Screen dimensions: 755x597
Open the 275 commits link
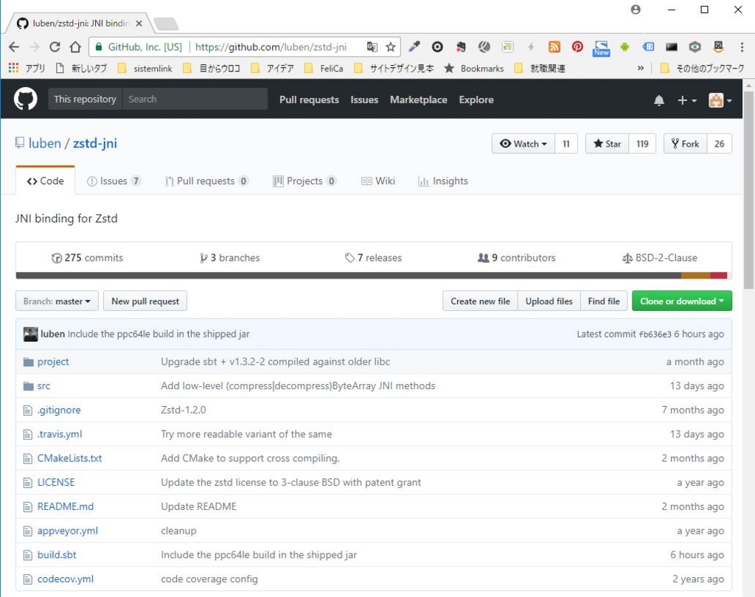tap(87, 258)
